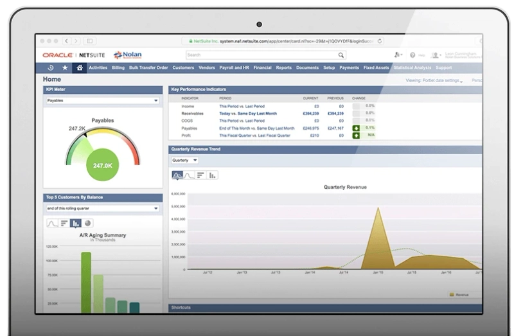Select horizontal bar chart in Quarterly Revenue Trend
The image size is (514, 336).
click(x=200, y=175)
